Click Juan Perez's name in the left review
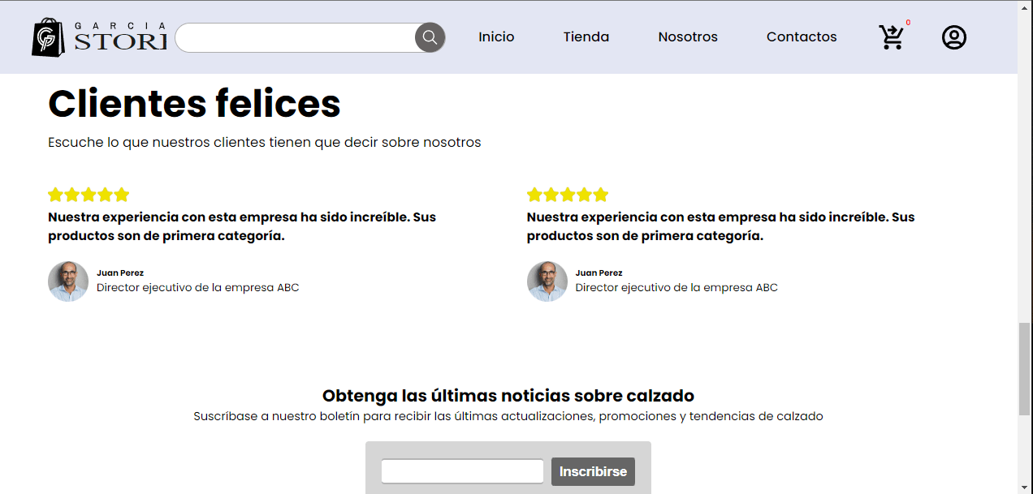 (x=119, y=273)
